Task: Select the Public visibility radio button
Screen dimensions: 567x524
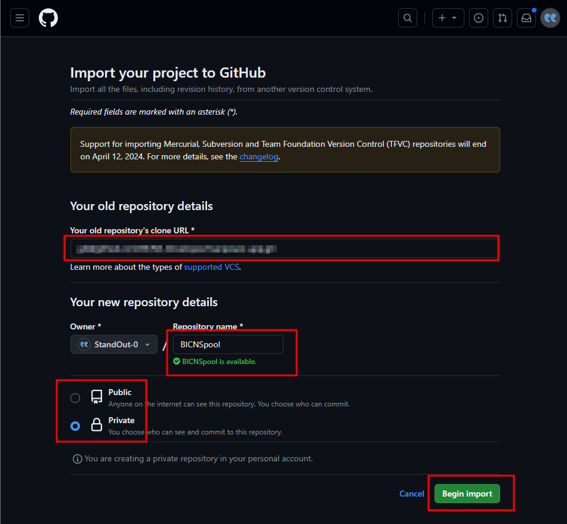Action: point(75,398)
